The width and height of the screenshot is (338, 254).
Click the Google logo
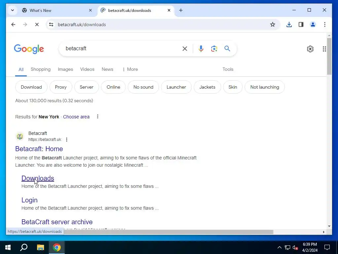click(x=29, y=49)
